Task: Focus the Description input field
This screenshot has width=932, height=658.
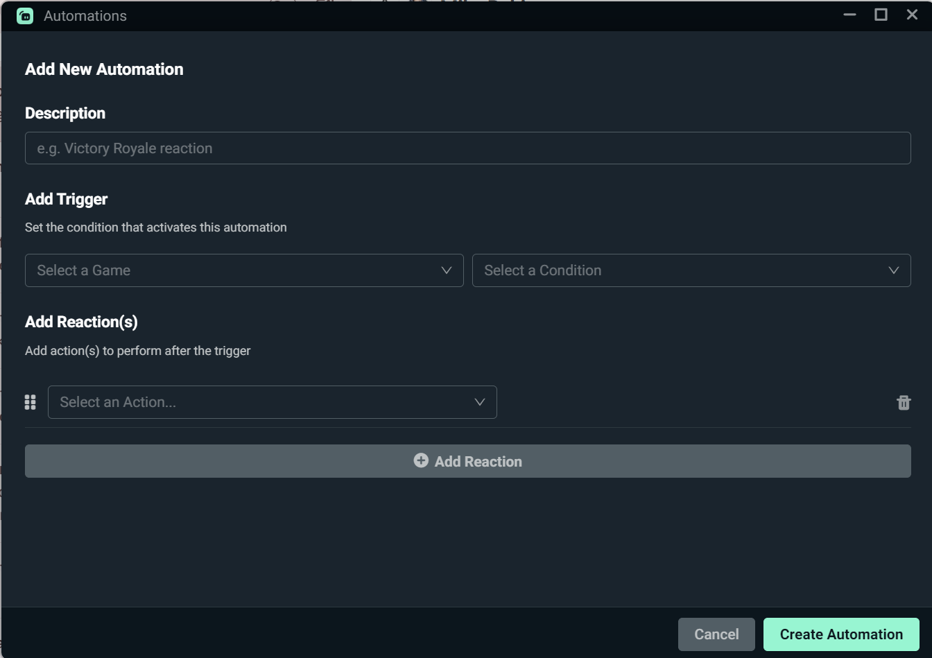Action: [468, 148]
